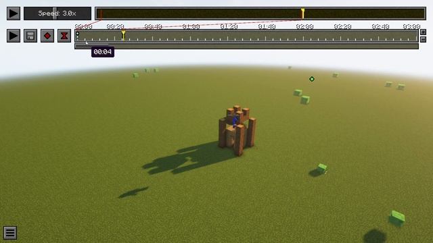
Task: Select the camera path diamond marker in world
Action: click(x=312, y=79)
